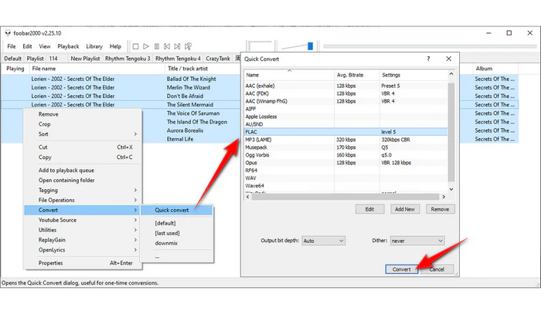Image resolution: width=541 pixels, height=314 pixels.
Task: Select the downmix convert preset
Action: 177,243
